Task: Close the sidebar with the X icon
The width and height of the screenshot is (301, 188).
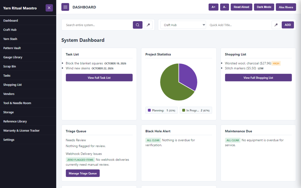Action: (x=49, y=8)
